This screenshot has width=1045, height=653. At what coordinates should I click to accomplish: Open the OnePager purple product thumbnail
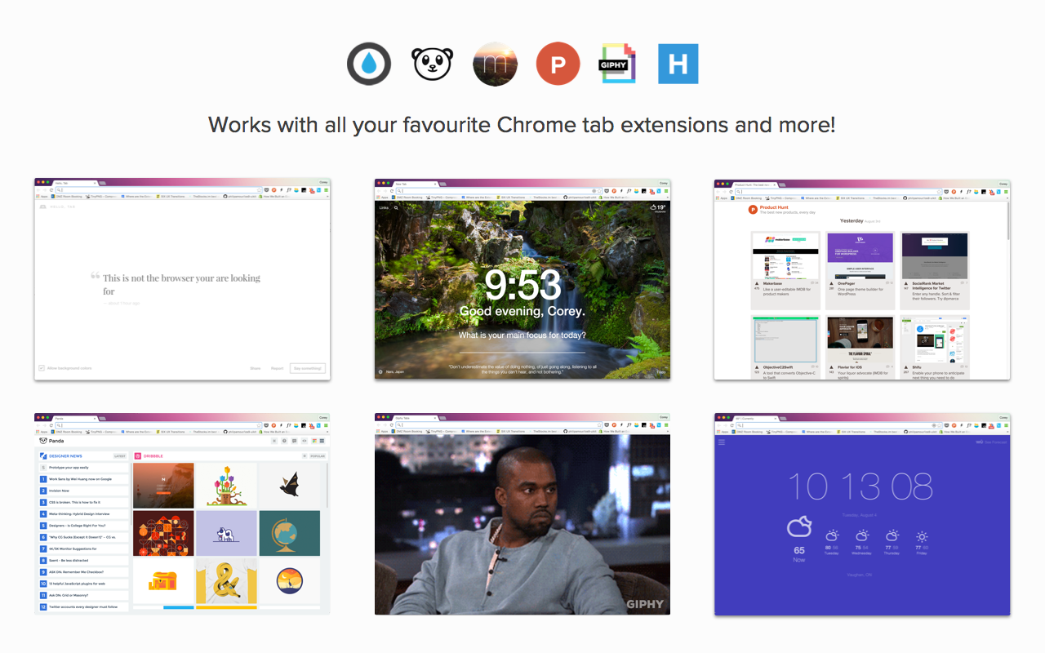coord(860,256)
